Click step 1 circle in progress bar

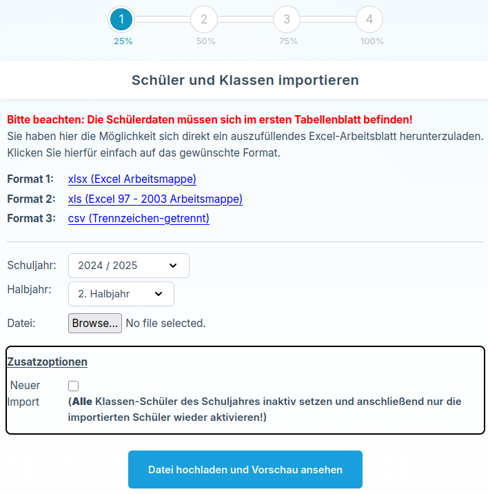(121, 19)
